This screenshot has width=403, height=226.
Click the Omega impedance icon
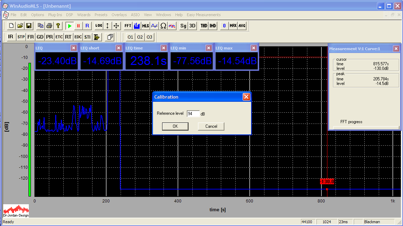[163, 26]
